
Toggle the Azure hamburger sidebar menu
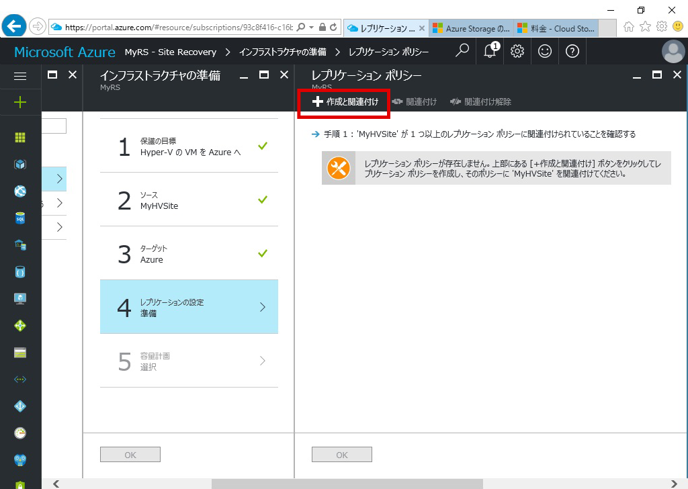(x=20, y=77)
